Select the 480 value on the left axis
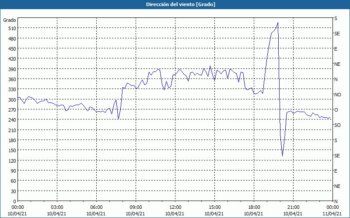This screenshot has height=218, width=350. pos(12,39)
